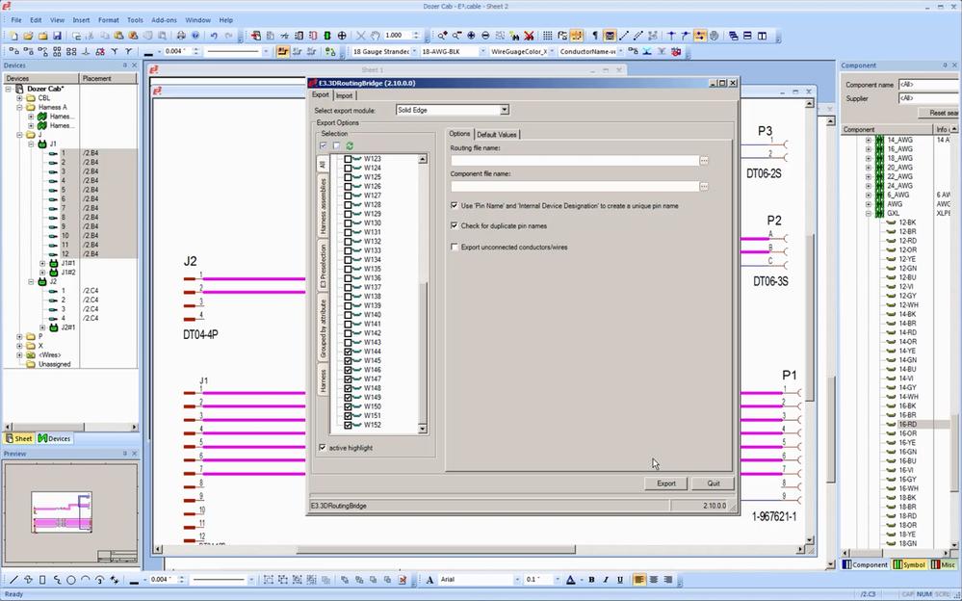Click the New document icon in toolbar

click(13, 37)
